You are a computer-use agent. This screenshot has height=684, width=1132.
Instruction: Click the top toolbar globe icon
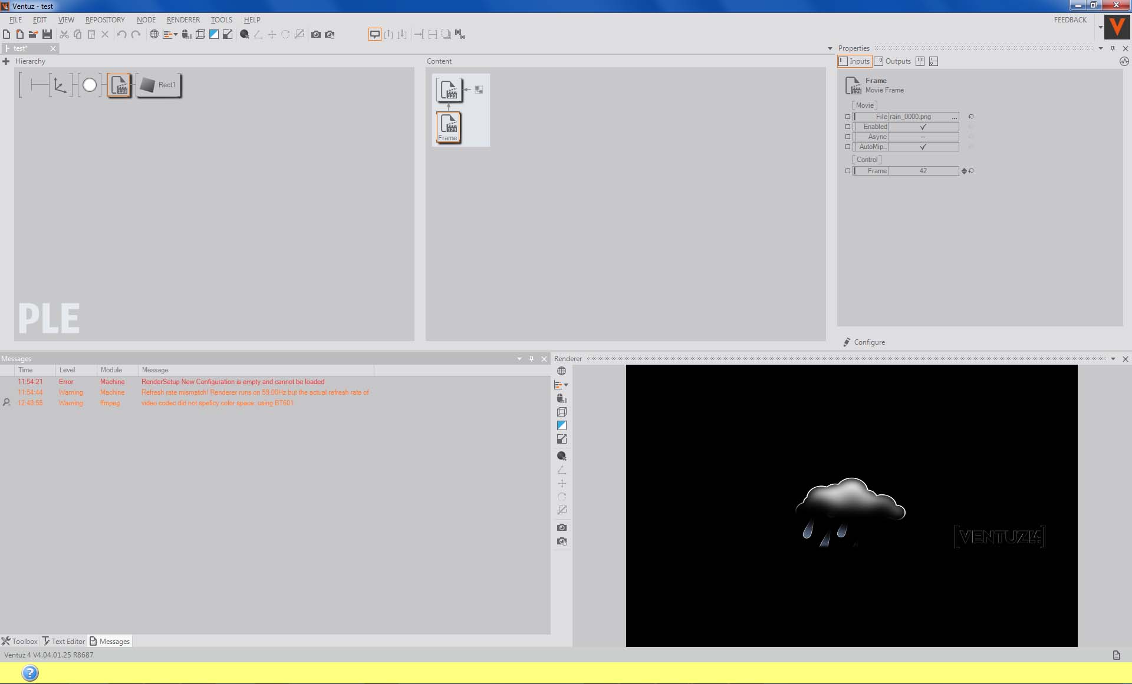pos(154,34)
